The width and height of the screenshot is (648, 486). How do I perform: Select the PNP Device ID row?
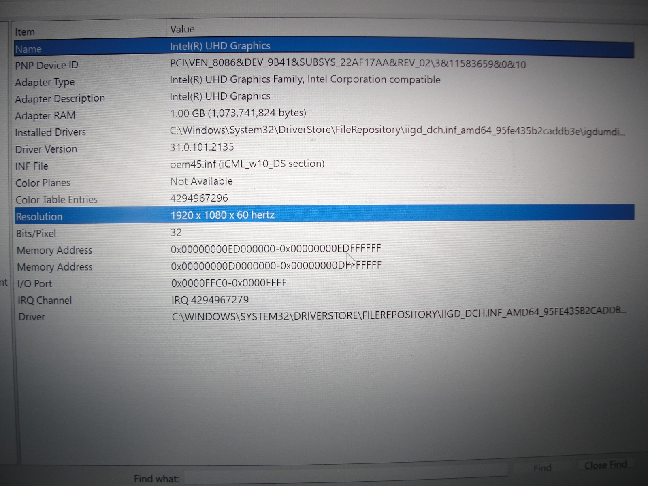(324, 65)
